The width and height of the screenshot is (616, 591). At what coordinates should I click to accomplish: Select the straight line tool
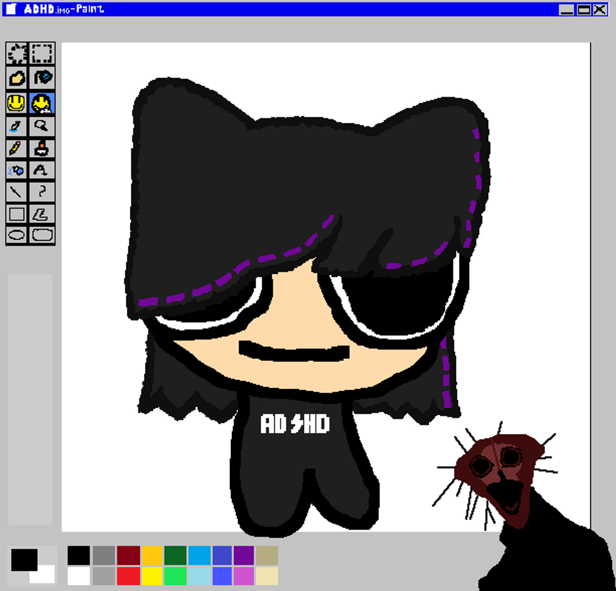point(16,191)
